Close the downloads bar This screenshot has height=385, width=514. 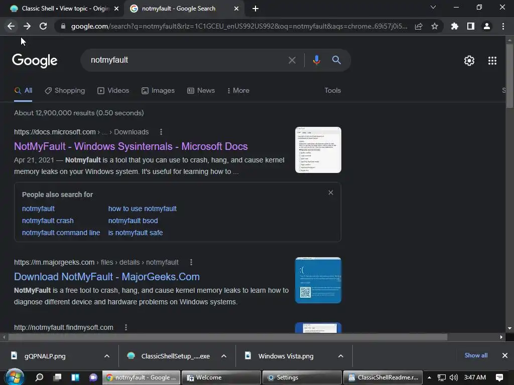[x=505, y=355]
